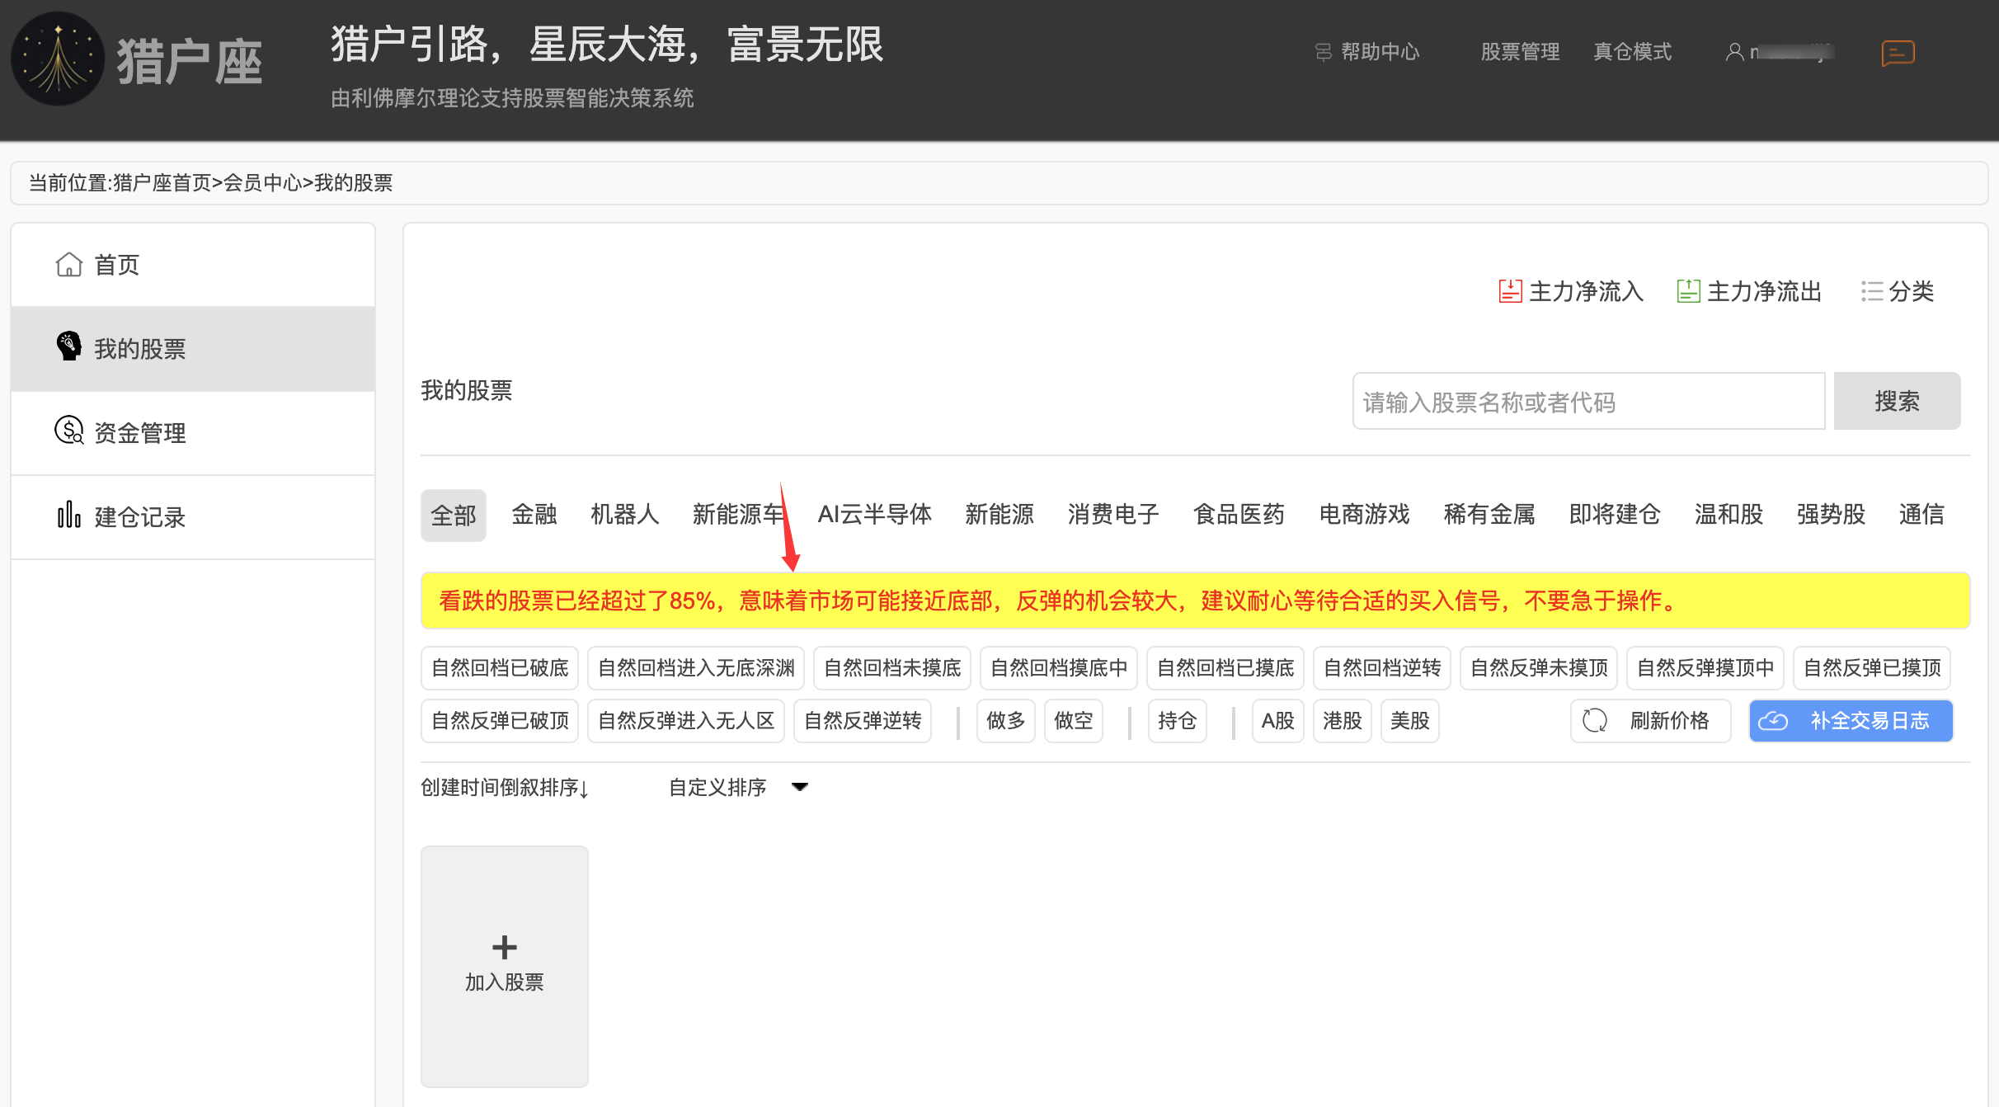Click the 搜索 button

coord(1898,401)
